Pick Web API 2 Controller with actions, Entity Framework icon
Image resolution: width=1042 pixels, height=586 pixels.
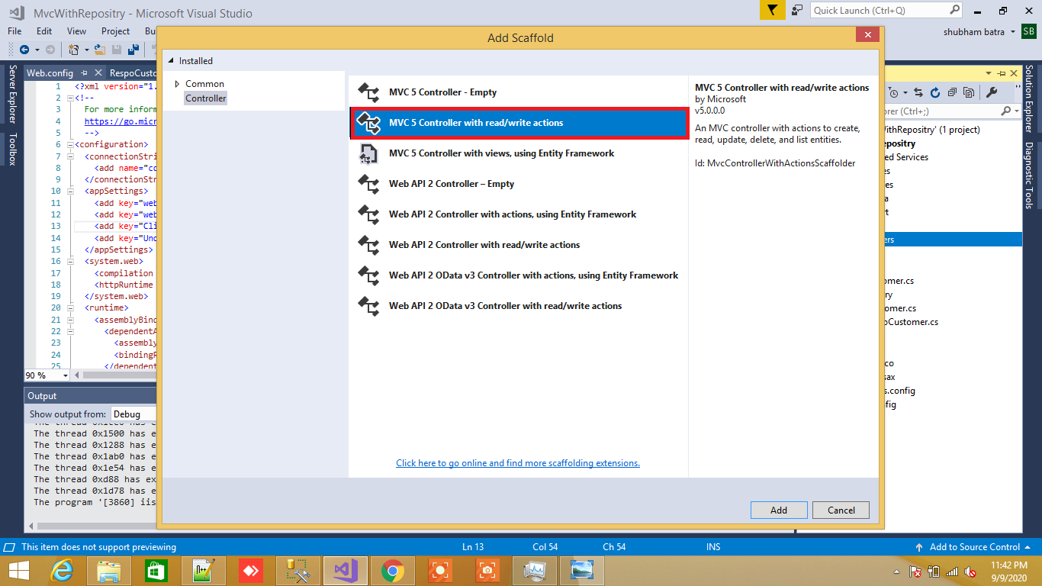coord(368,214)
